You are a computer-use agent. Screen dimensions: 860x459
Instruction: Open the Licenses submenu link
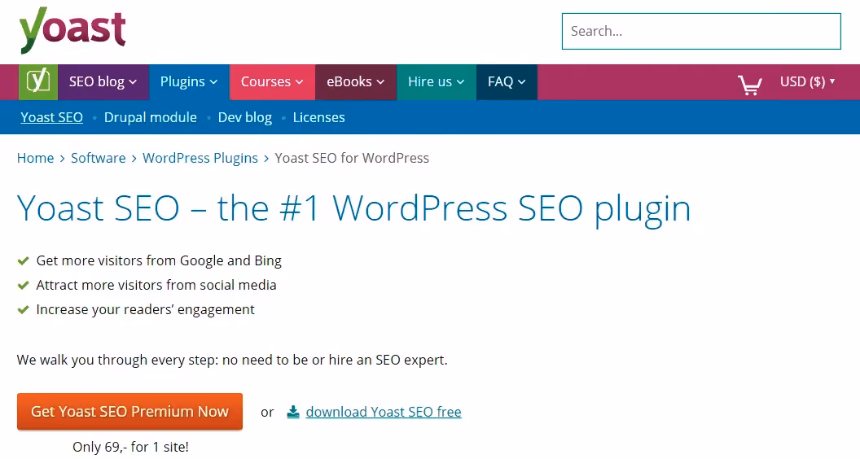[318, 117]
